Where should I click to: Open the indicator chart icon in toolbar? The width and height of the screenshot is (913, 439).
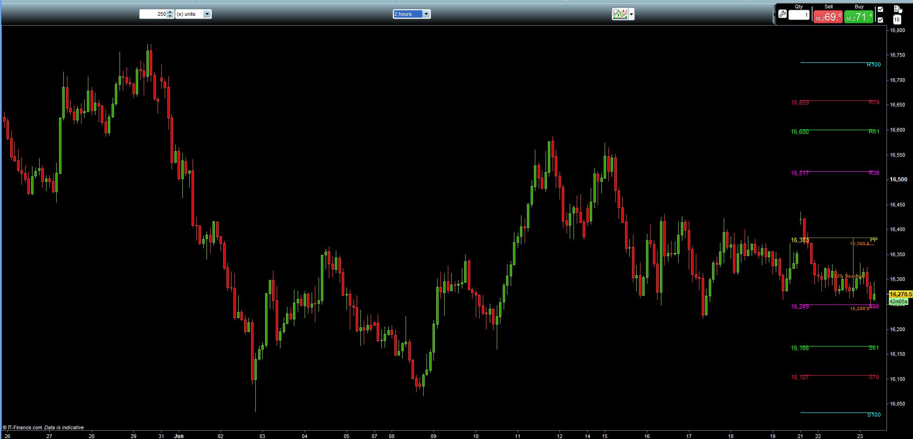coord(620,14)
